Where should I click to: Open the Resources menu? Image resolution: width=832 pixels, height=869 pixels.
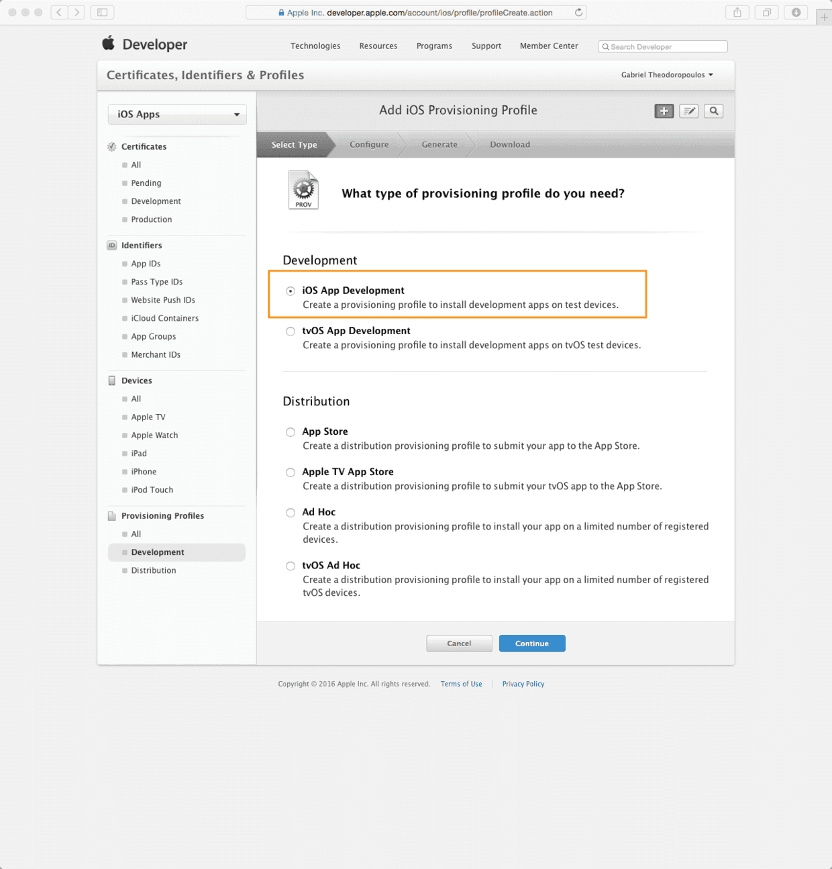click(378, 46)
